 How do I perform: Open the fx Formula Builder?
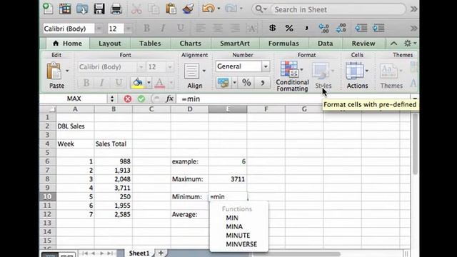170,99
